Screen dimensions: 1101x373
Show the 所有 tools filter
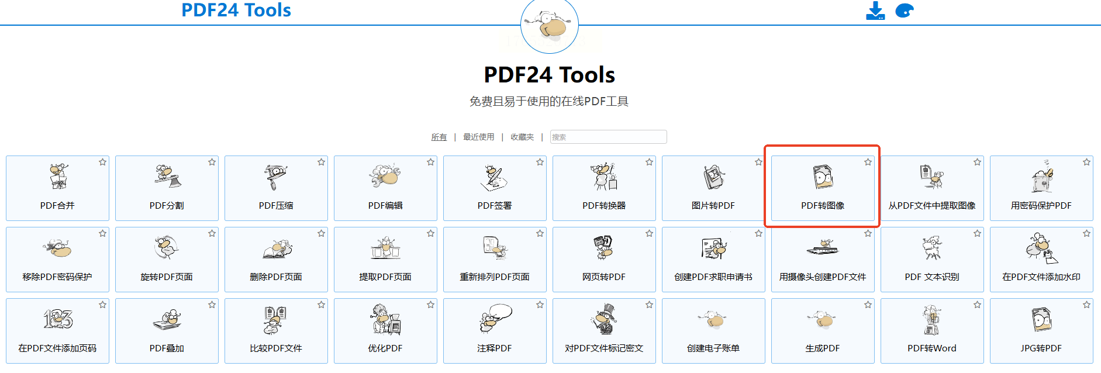[x=439, y=137]
